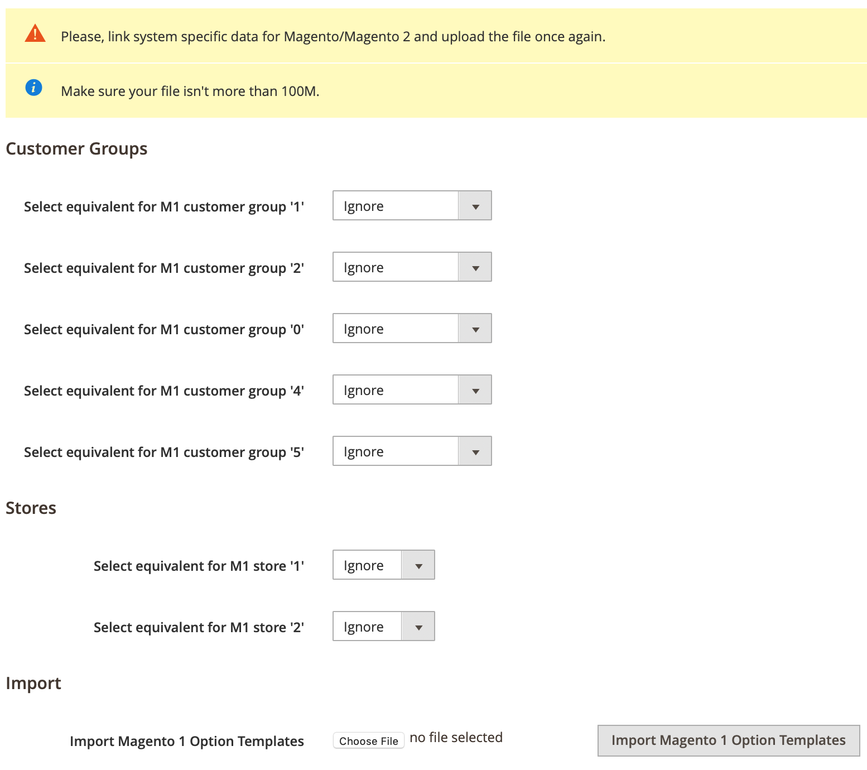Open dropdown for M1 customer group '2'
This screenshot has width=867, height=770.
(412, 267)
